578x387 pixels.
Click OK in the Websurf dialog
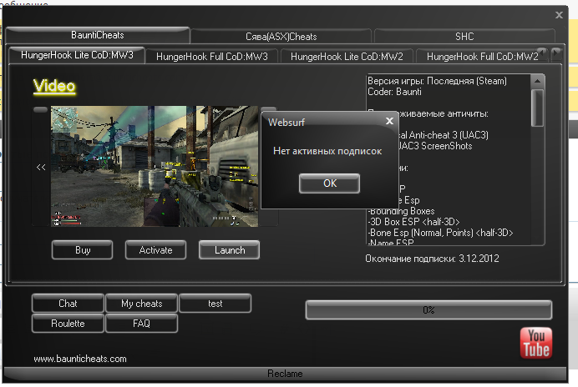click(330, 183)
